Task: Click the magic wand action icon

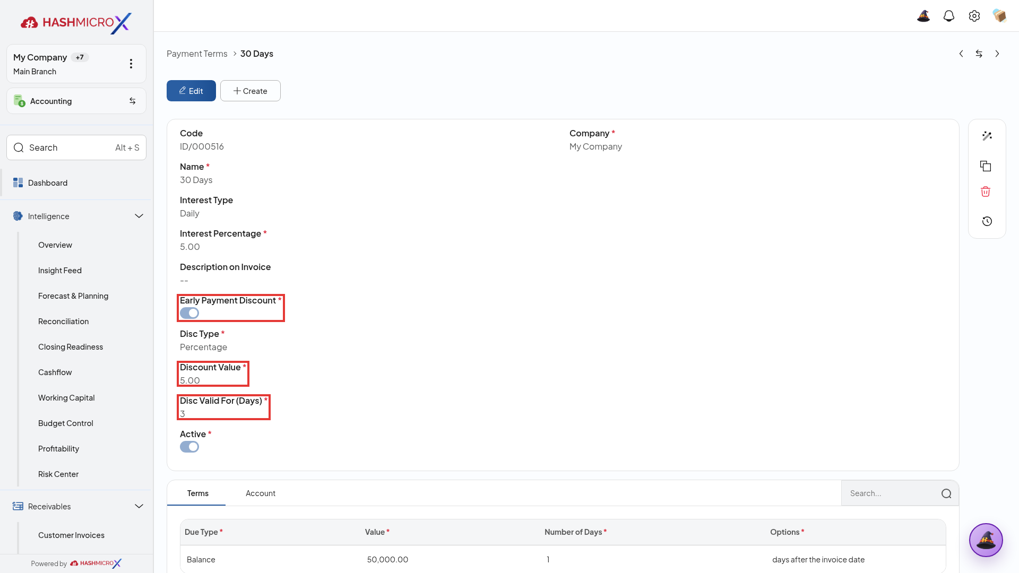Action: click(987, 136)
